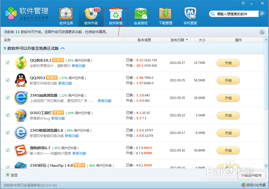Select the QQ音乐10.1 title text

(41, 60)
